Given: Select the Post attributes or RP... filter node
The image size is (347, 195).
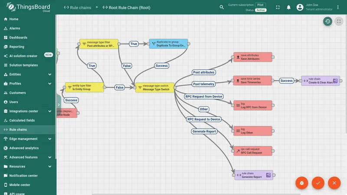Looking at the screenshot, I should (x=99, y=44).
